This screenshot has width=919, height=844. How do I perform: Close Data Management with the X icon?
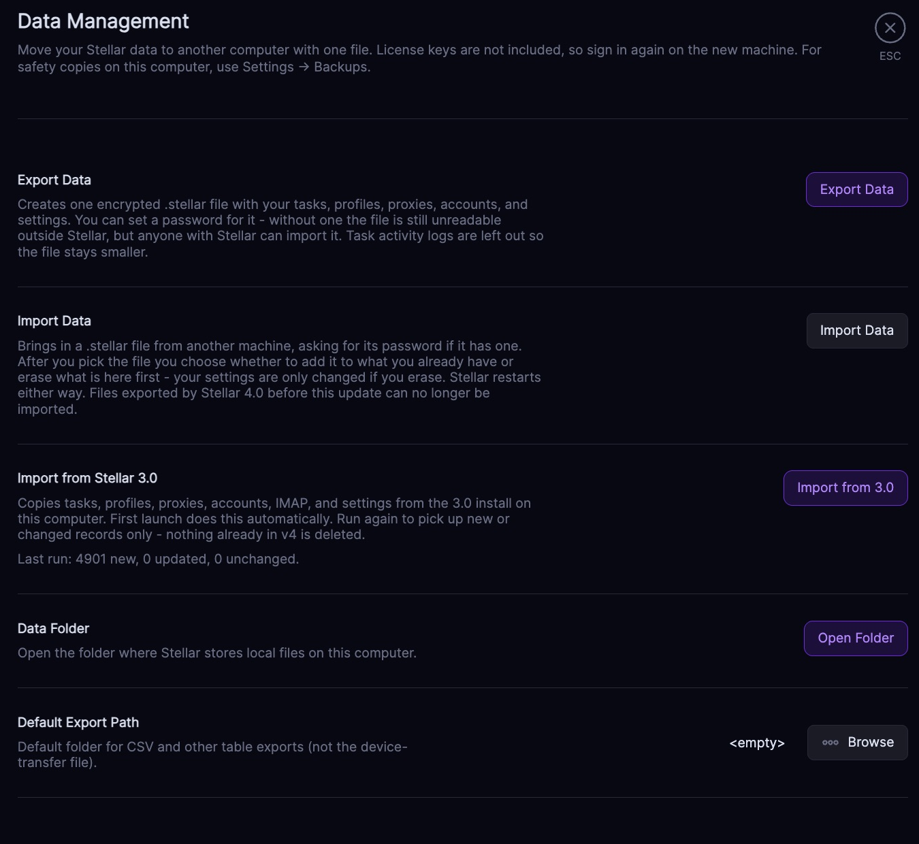[890, 28]
